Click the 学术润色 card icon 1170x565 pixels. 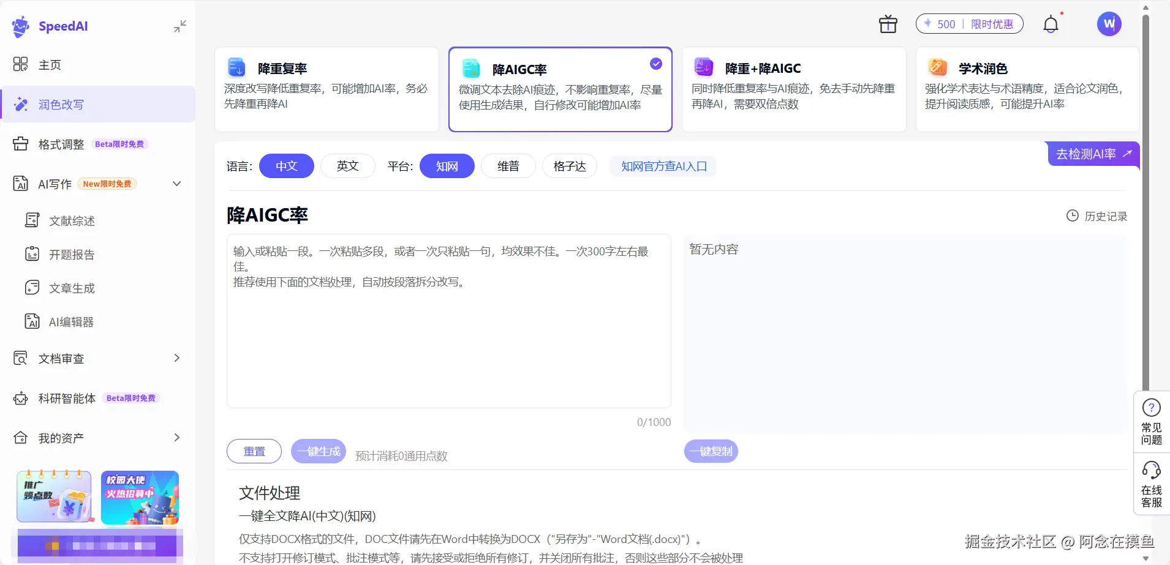click(x=937, y=67)
